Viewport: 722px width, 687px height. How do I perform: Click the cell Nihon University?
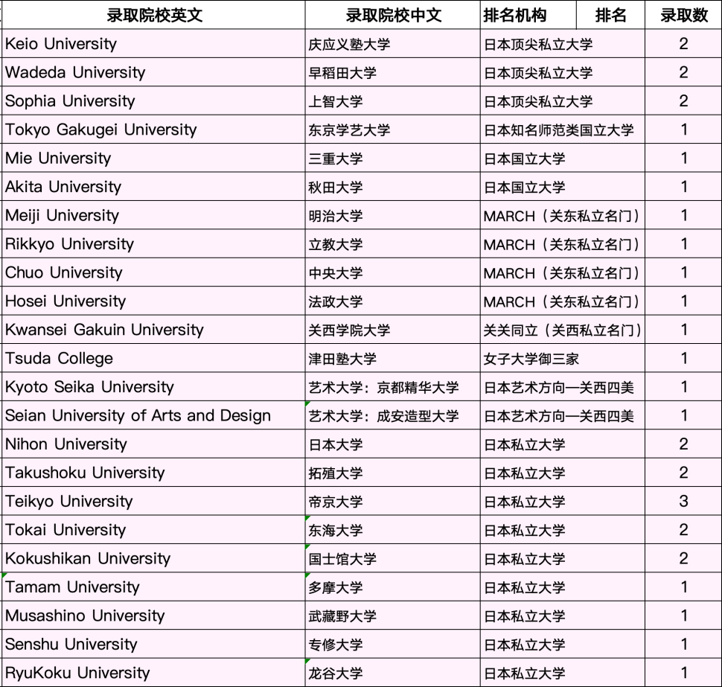pos(153,444)
